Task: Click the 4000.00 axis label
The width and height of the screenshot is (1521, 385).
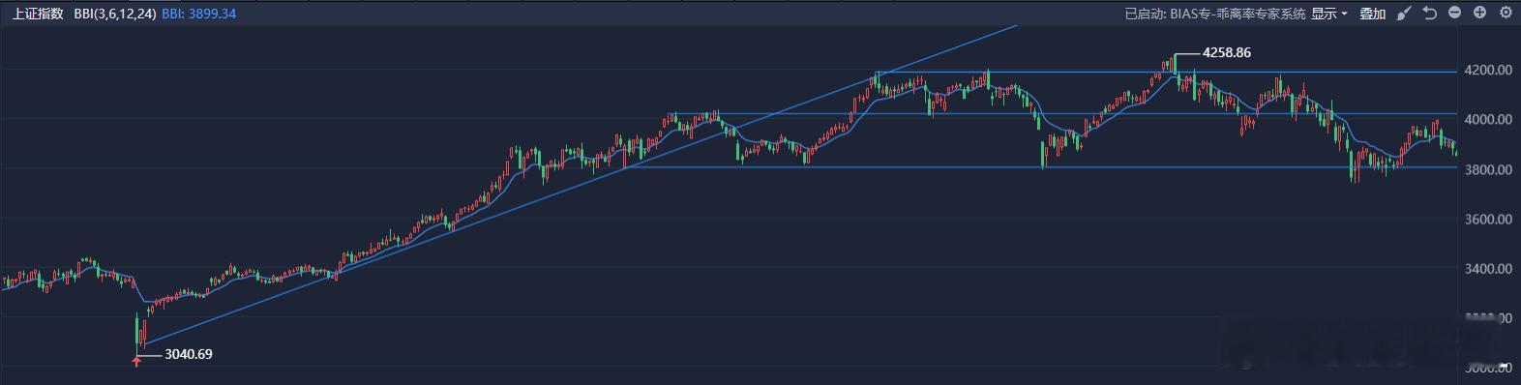Action: tap(1489, 120)
